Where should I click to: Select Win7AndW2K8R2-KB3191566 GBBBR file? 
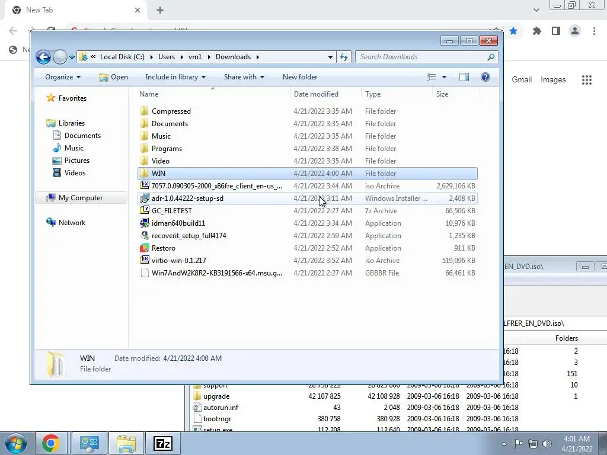[308, 273]
